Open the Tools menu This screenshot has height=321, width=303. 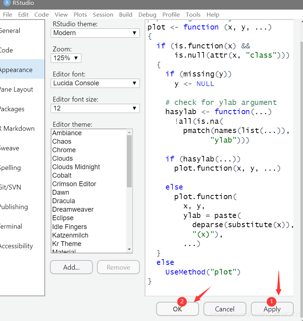tap(193, 15)
